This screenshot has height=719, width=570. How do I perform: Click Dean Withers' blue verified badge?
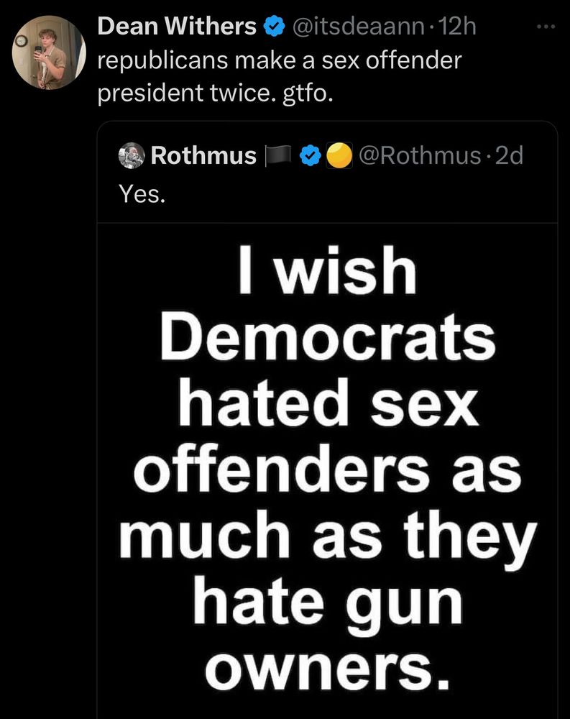pyautogui.click(x=274, y=27)
